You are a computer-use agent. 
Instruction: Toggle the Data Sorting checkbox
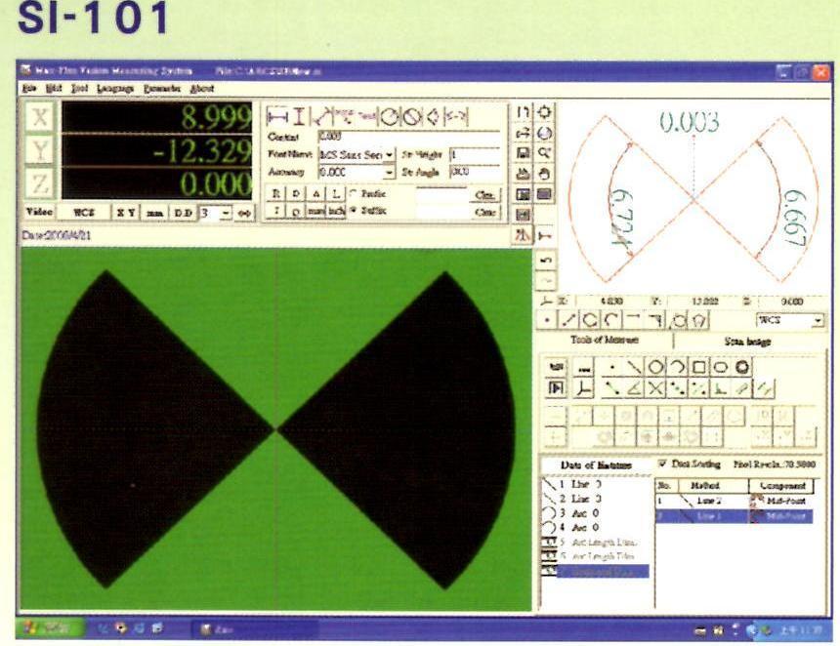click(665, 464)
